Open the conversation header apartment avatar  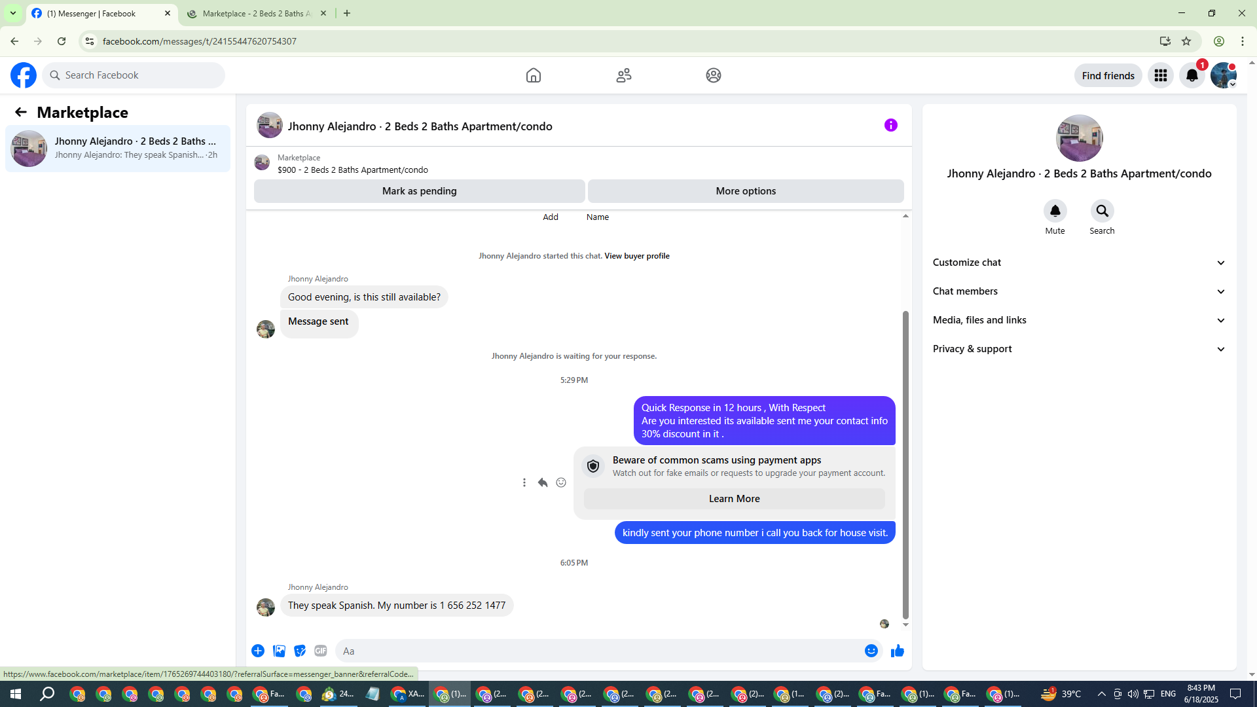pos(270,125)
